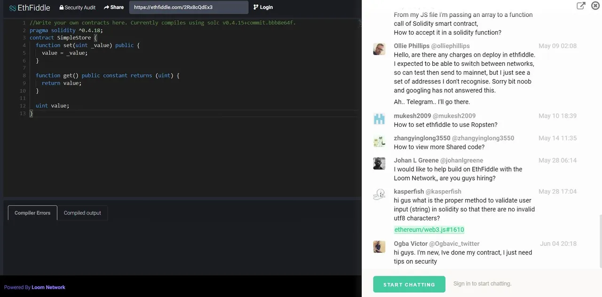Click mukesh2009's avatar
Image resolution: width=602 pixels, height=297 pixels.
click(x=379, y=119)
